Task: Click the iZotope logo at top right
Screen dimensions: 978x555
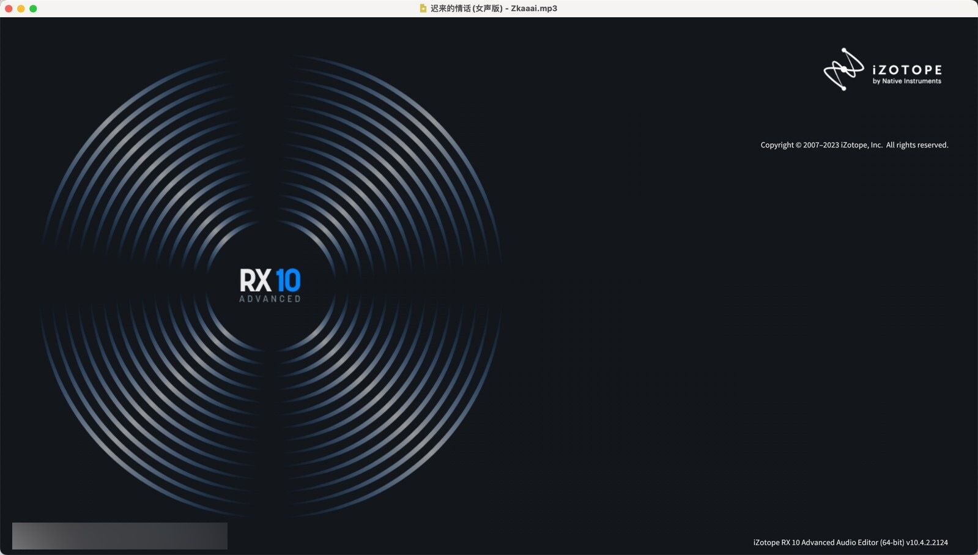Action: (x=883, y=69)
